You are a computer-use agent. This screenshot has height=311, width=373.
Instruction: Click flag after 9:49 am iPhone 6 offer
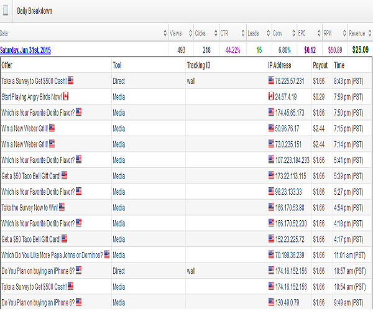79,302
